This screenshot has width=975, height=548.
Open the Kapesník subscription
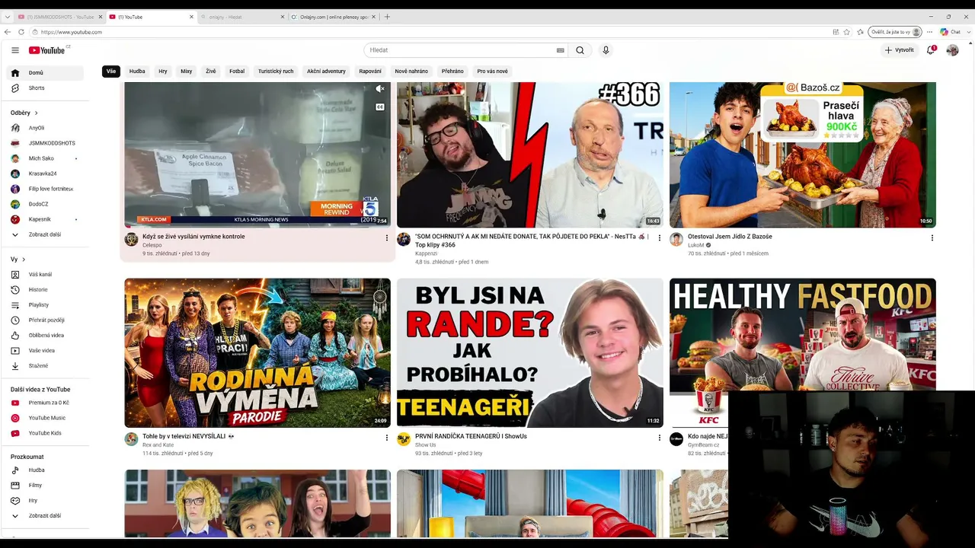[x=45, y=219]
